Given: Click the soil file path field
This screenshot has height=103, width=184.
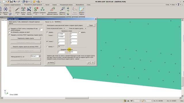Looking at the screenshot, I should click(x=26, y=26).
